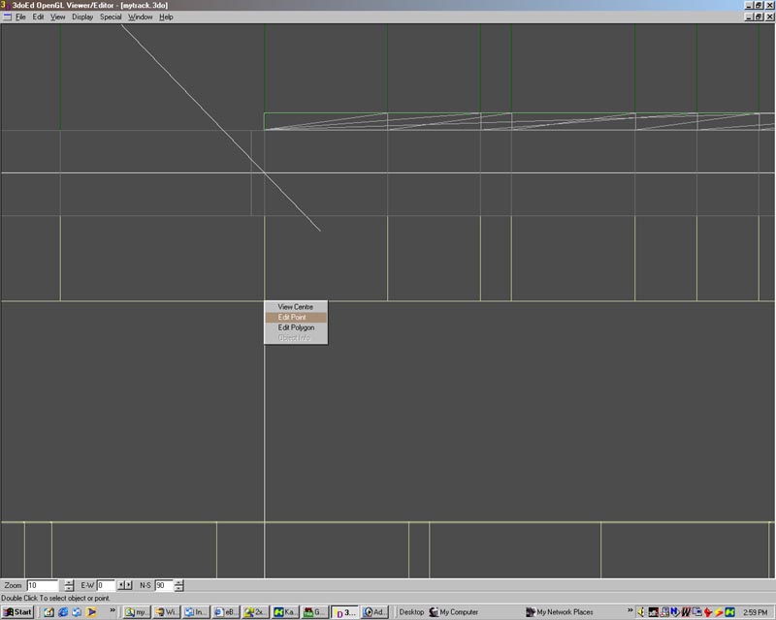Screen dimensions: 776x620
Task: Switch to the '2x...' taskbar window
Action: 255,612
